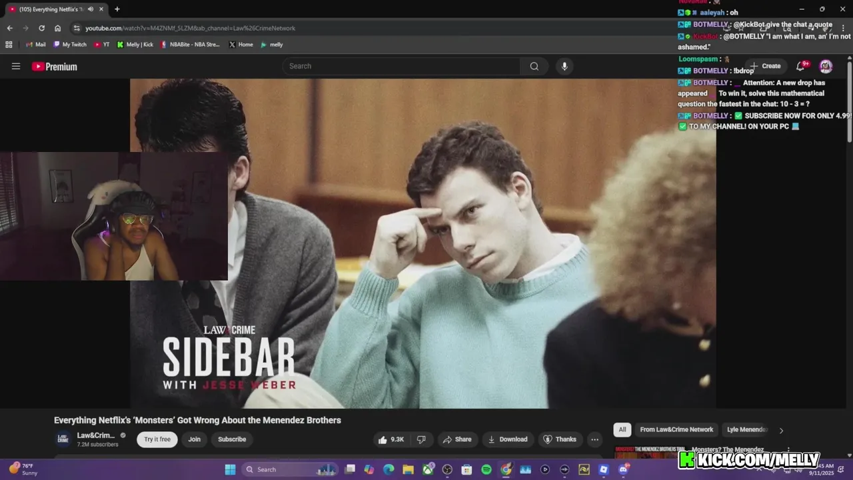Open NBABite bookmark
Viewport: 853px width, 480px height.
pos(190,45)
